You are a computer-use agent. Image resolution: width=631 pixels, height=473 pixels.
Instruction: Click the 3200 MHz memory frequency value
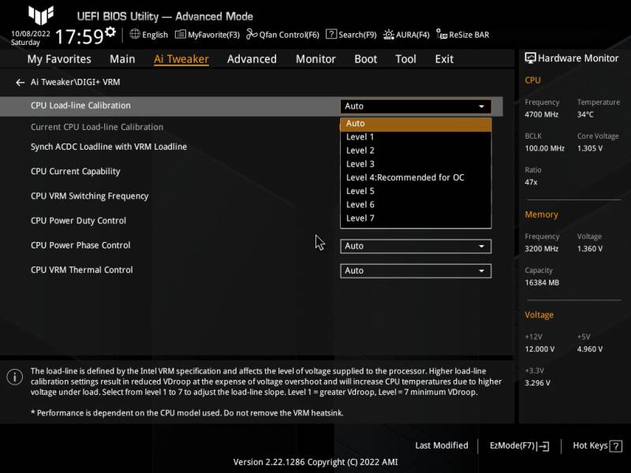541,249
